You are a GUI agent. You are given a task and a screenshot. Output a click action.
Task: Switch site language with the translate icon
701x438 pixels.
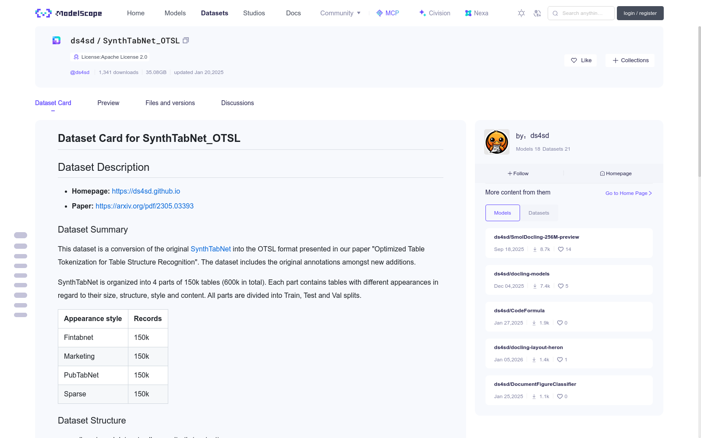(x=537, y=13)
